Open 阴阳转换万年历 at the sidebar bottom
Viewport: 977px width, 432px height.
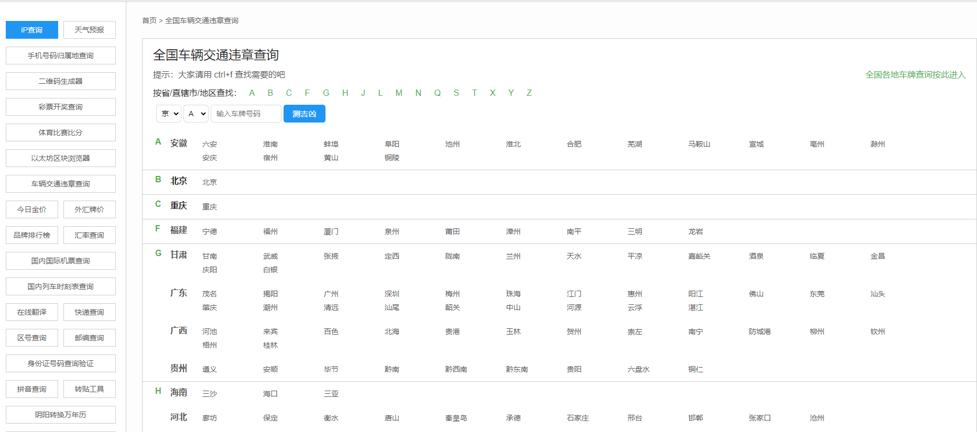click(x=61, y=415)
